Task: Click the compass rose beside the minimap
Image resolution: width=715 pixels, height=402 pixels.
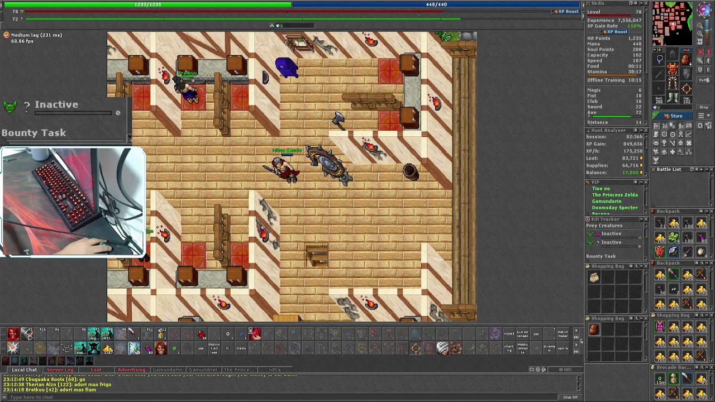Action: 704,11
